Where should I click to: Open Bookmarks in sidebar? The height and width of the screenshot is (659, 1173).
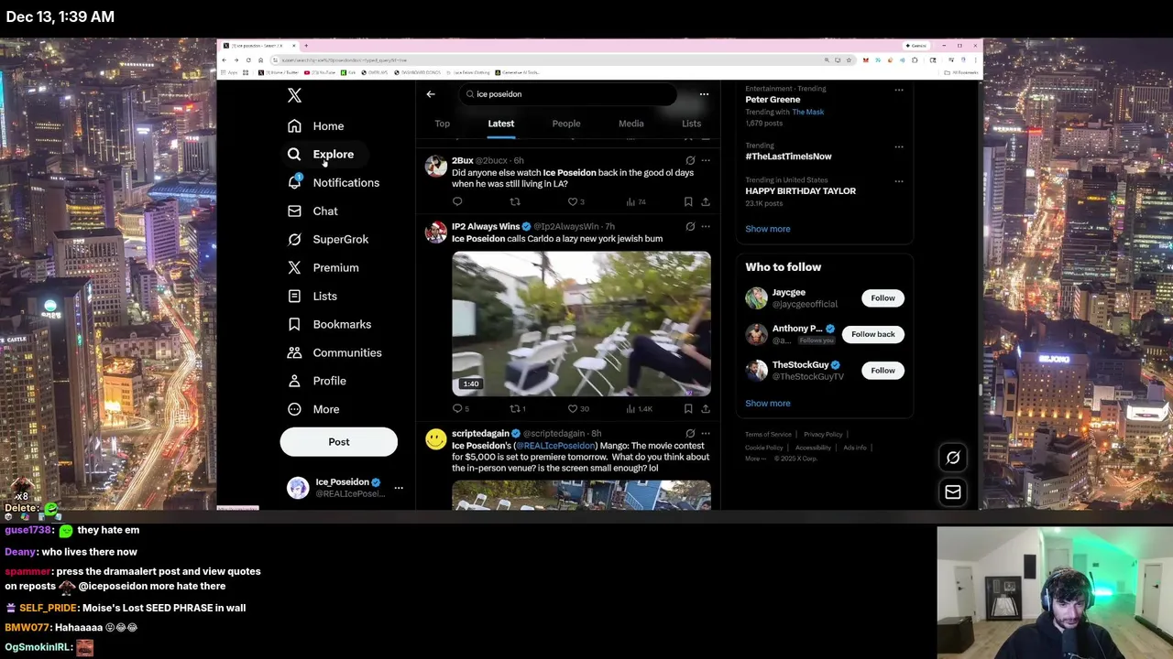pyautogui.click(x=329, y=325)
